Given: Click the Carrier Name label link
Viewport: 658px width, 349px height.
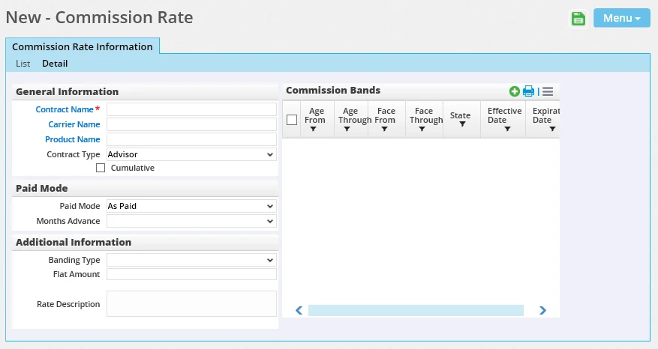Looking at the screenshot, I should (x=74, y=124).
